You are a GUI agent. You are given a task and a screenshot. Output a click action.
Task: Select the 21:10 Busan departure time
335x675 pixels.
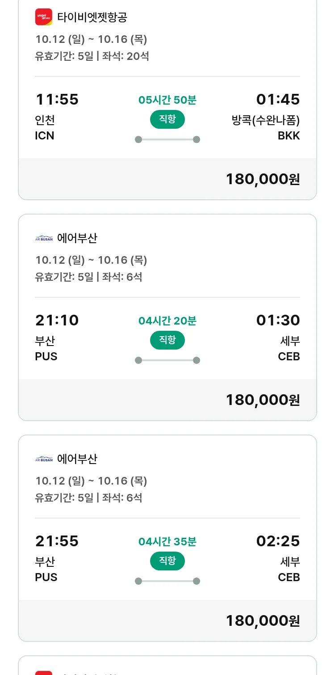(57, 320)
